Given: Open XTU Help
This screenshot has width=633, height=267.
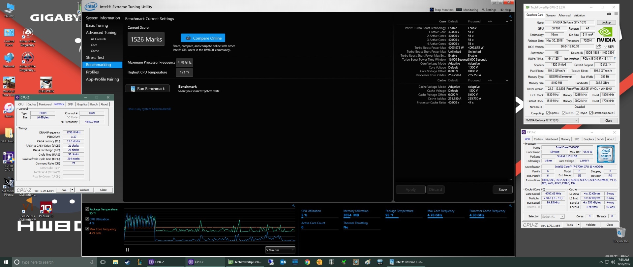Looking at the screenshot, I should click(x=506, y=10).
